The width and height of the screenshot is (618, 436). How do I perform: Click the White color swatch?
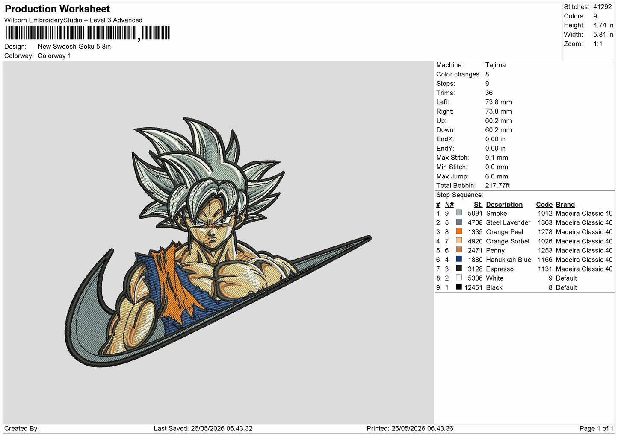[x=459, y=278]
